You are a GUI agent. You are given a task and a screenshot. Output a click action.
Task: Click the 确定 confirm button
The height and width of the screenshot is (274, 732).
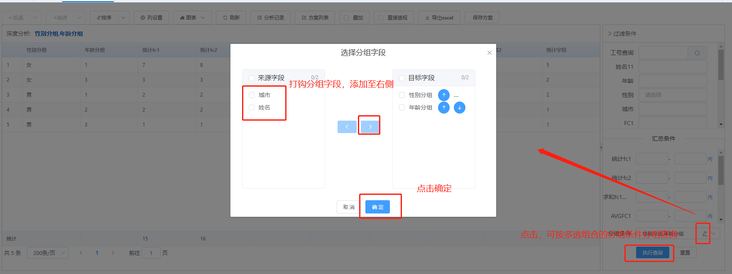tap(377, 207)
